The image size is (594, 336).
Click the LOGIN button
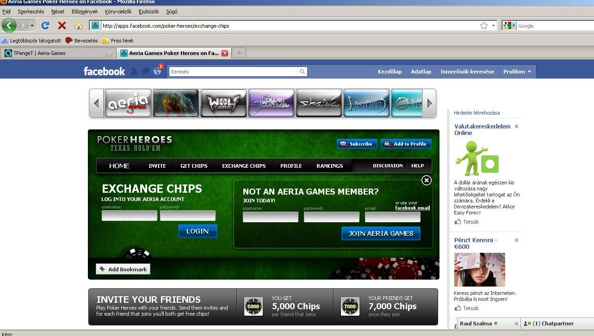point(198,231)
